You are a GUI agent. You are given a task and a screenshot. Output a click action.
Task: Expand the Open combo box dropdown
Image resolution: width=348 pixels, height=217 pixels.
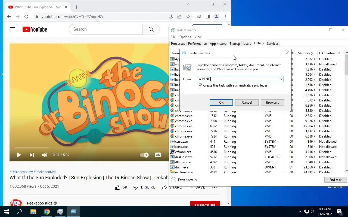point(281,79)
